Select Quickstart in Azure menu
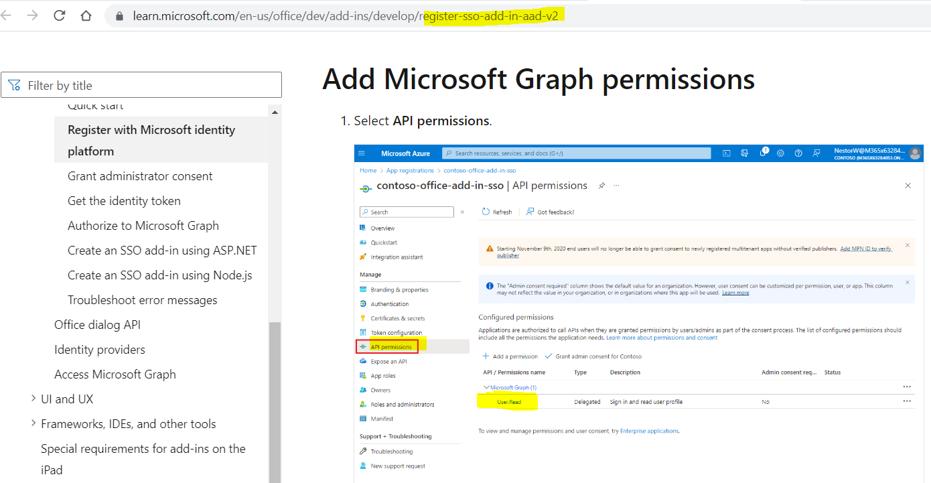This screenshot has width=931, height=483. click(384, 243)
